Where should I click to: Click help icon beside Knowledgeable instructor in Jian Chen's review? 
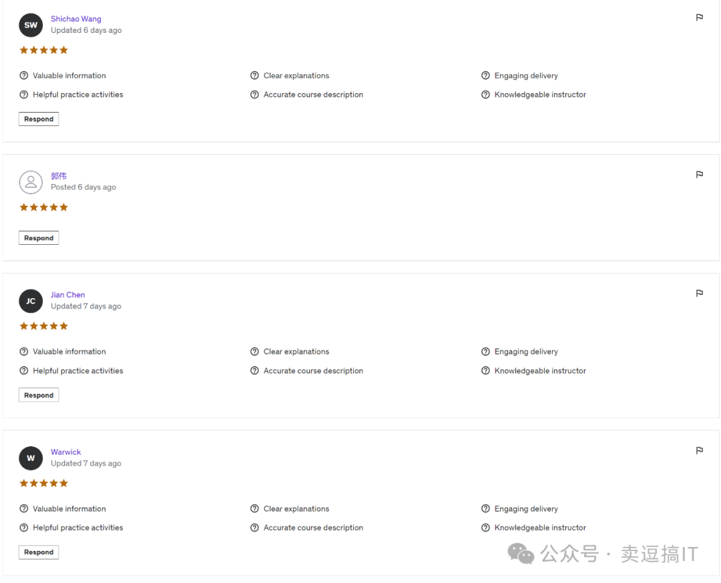point(485,371)
